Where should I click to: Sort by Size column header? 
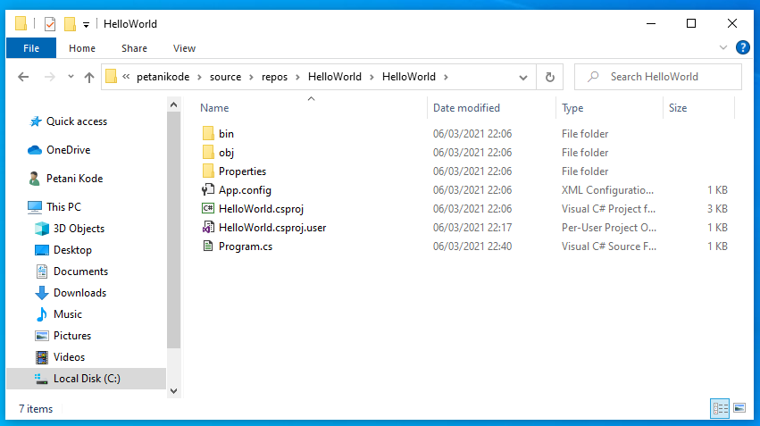click(x=698, y=107)
